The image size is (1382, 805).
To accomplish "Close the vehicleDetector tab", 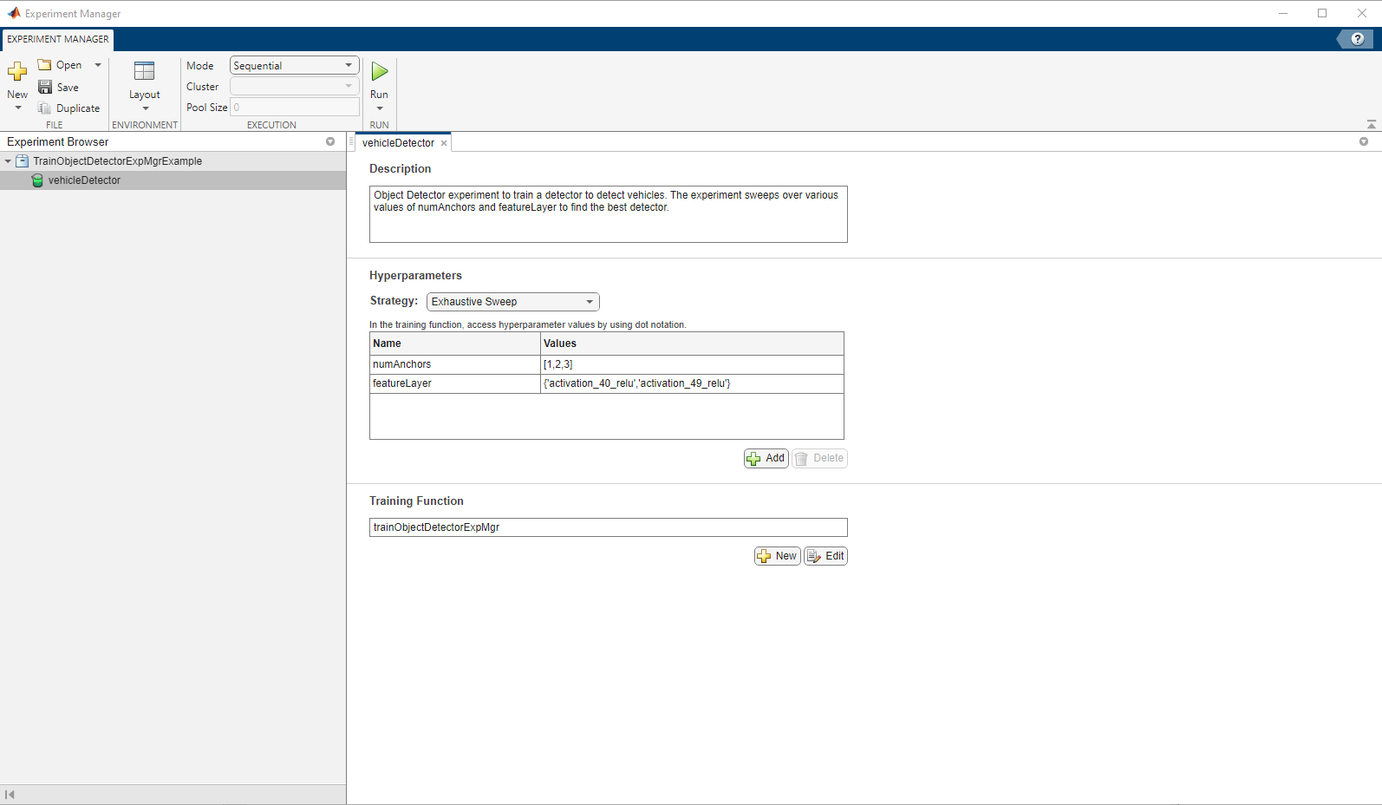I will (x=444, y=143).
